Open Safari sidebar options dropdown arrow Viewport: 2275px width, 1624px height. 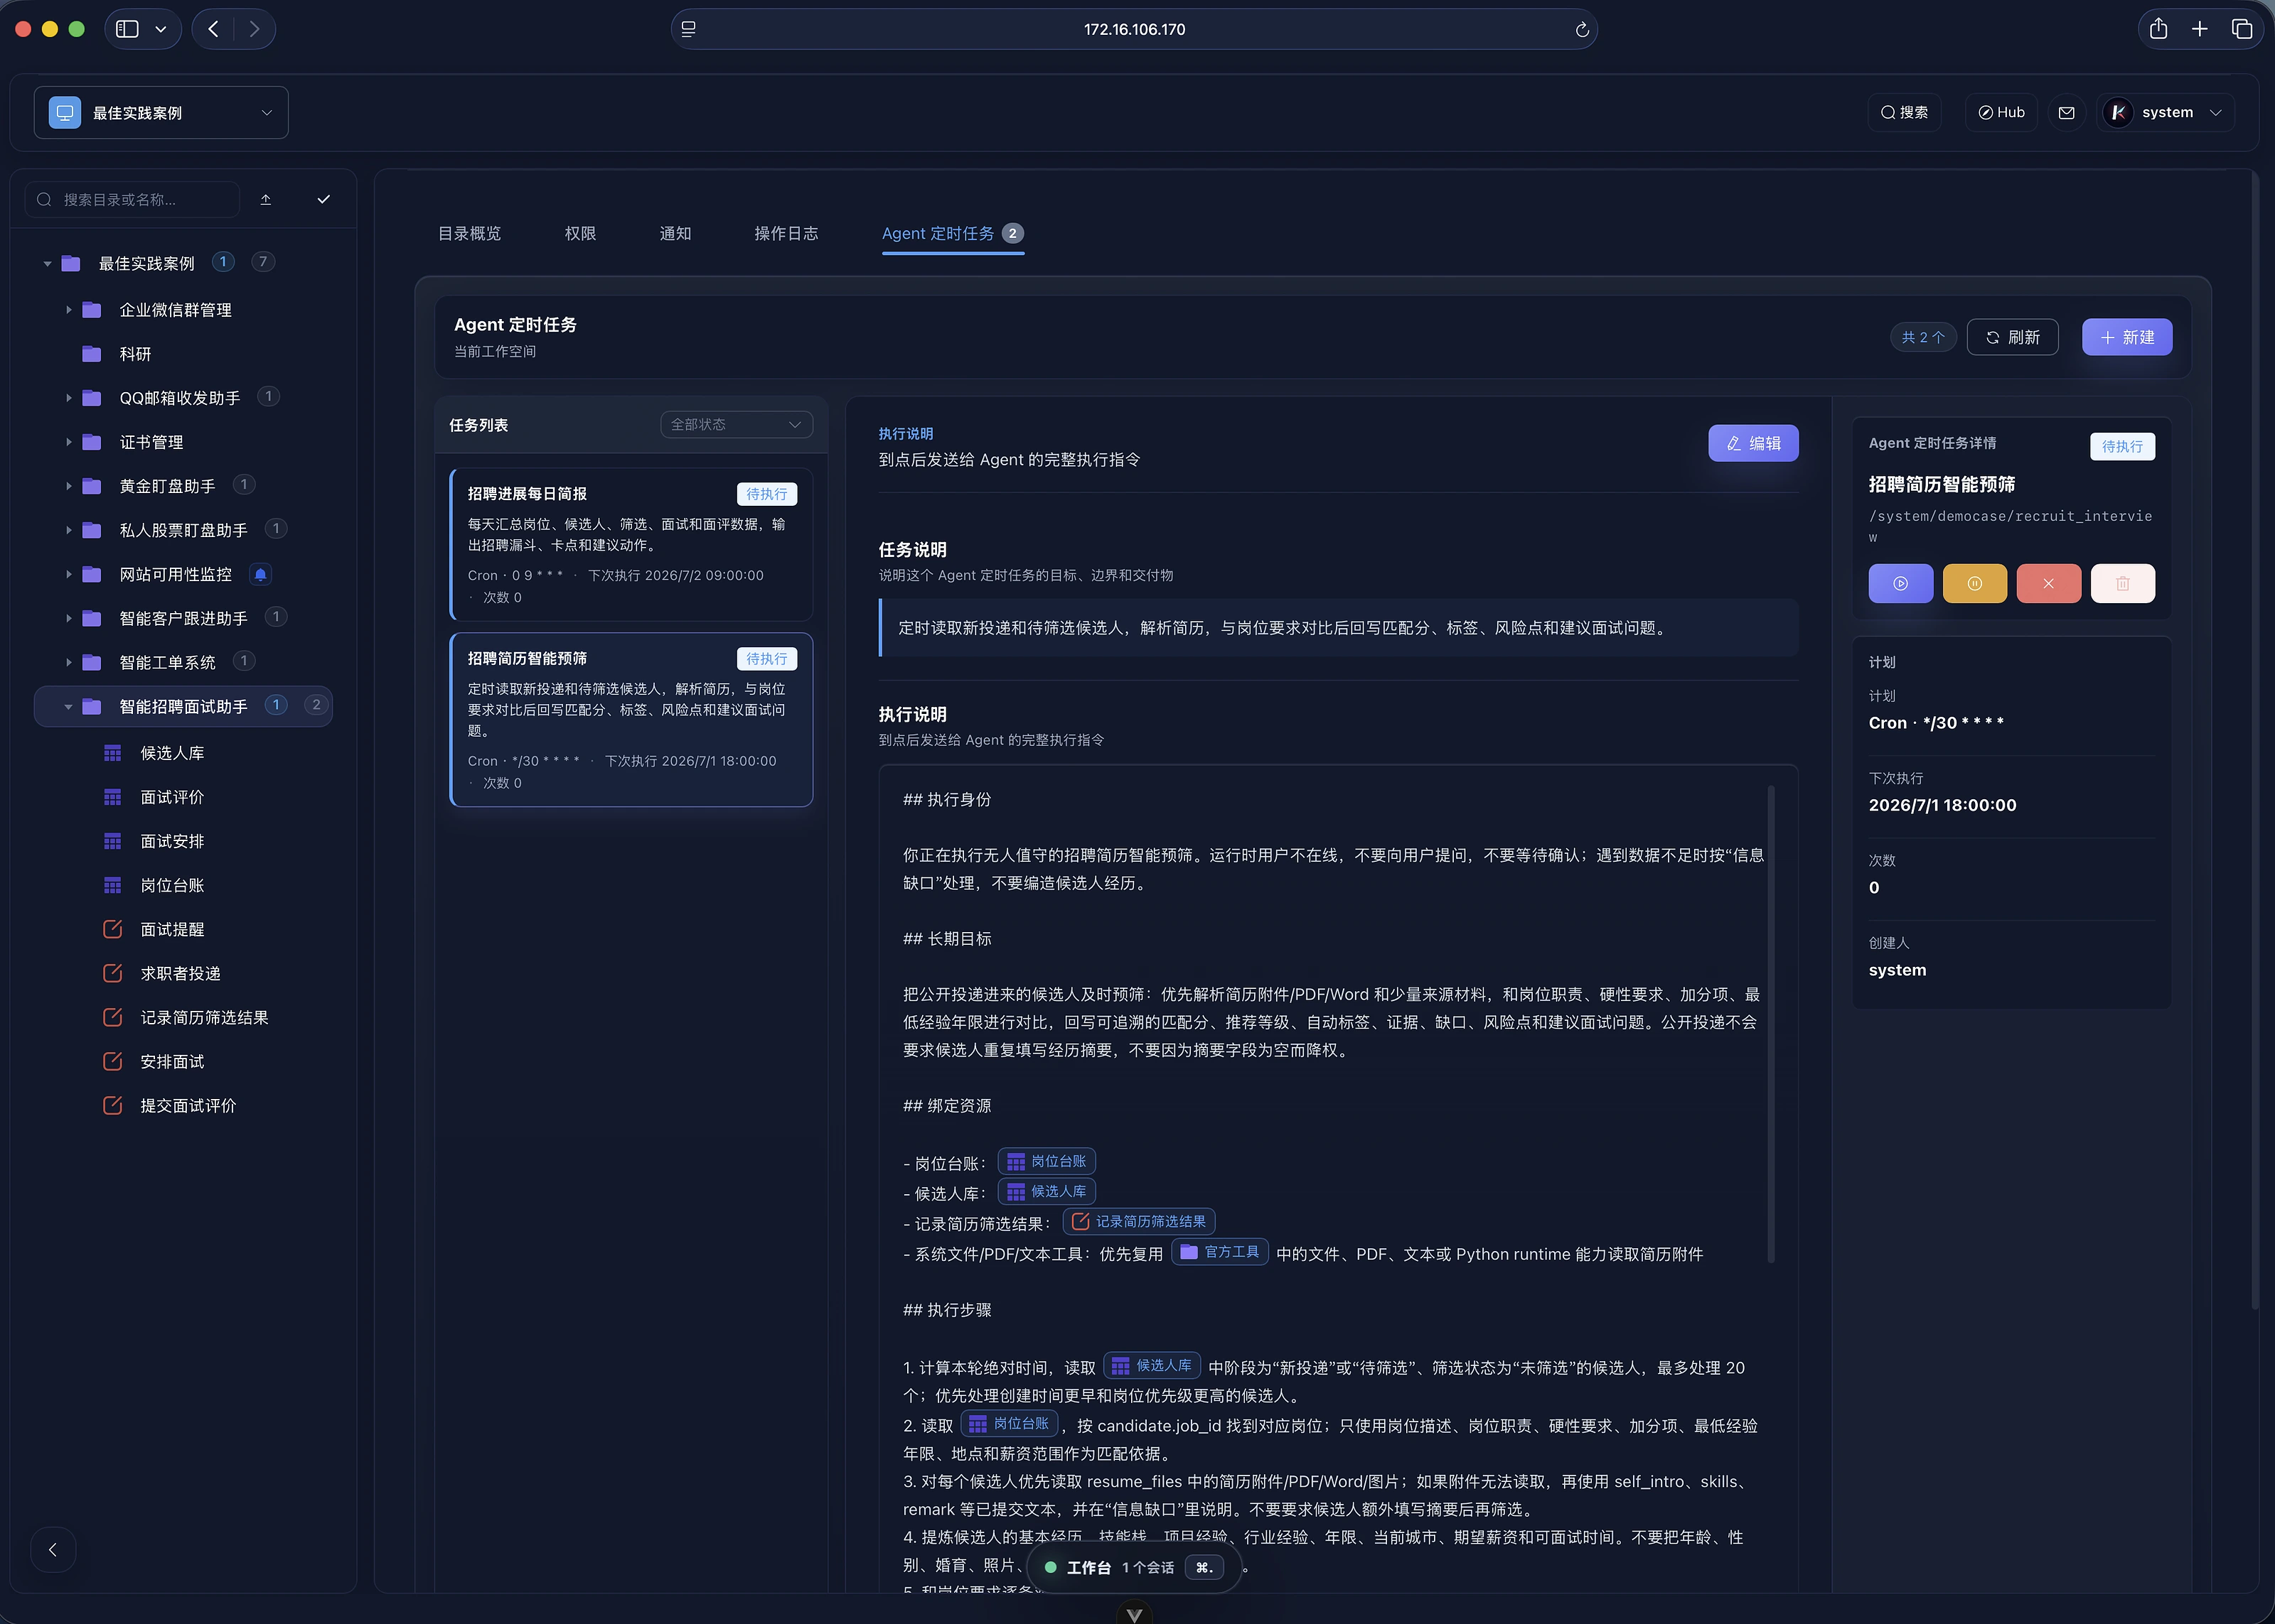tap(160, 29)
